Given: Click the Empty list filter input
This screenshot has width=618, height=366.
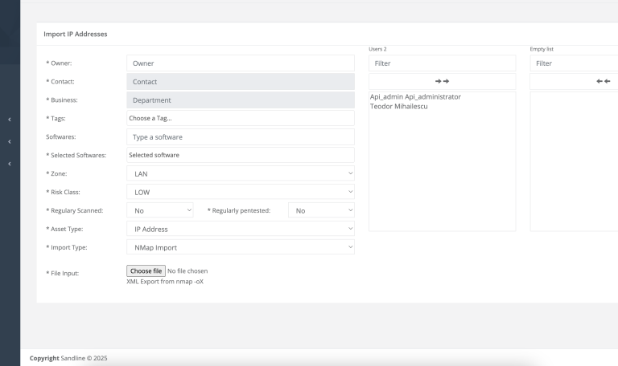Looking at the screenshot, I should (574, 63).
